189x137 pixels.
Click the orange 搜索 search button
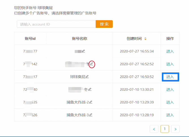click(x=104, y=24)
